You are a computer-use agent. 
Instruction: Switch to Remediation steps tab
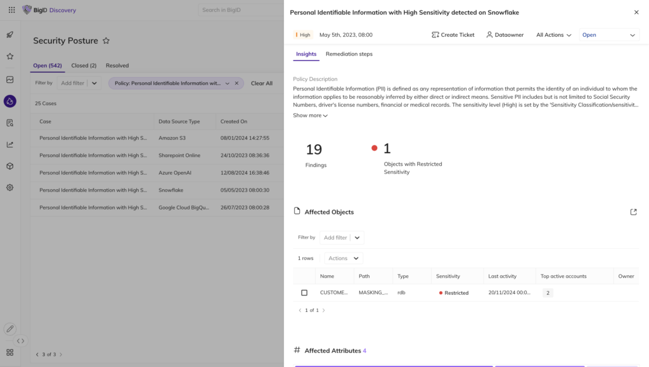[x=349, y=54]
